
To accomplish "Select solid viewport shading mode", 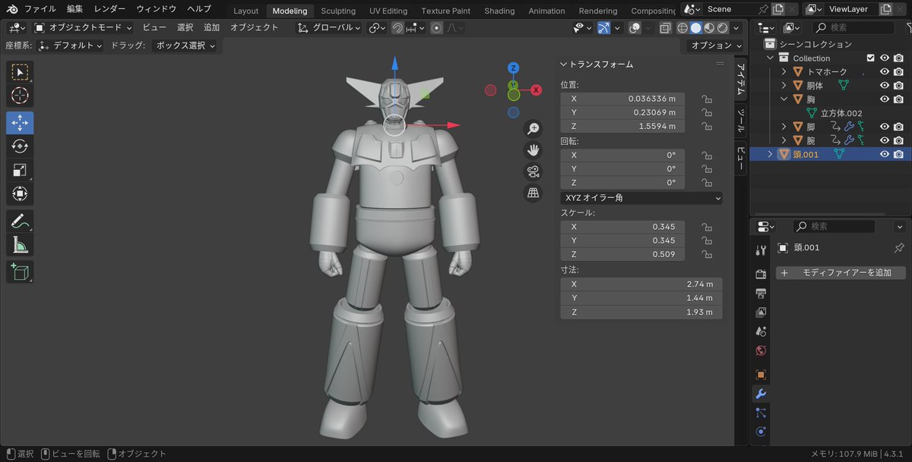I will [x=695, y=28].
